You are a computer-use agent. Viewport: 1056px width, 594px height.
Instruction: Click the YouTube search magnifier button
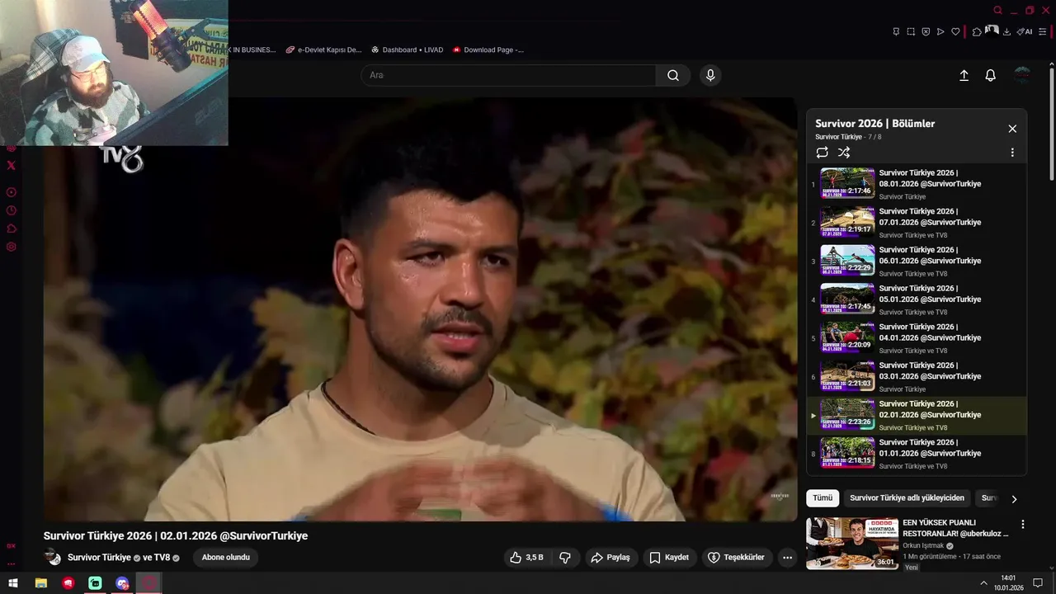[673, 75]
